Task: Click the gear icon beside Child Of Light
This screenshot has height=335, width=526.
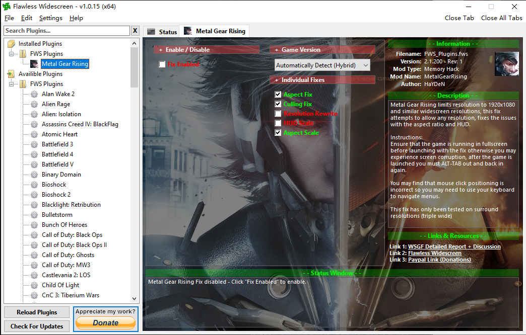Action: (34, 285)
